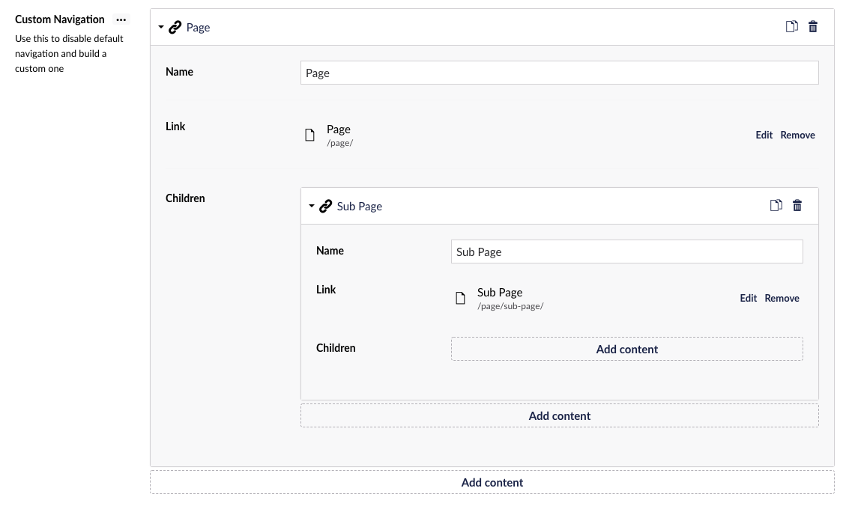Focus the Name field containing Sub Page
This screenshot has width=849, height=506.
click(626, 252)
